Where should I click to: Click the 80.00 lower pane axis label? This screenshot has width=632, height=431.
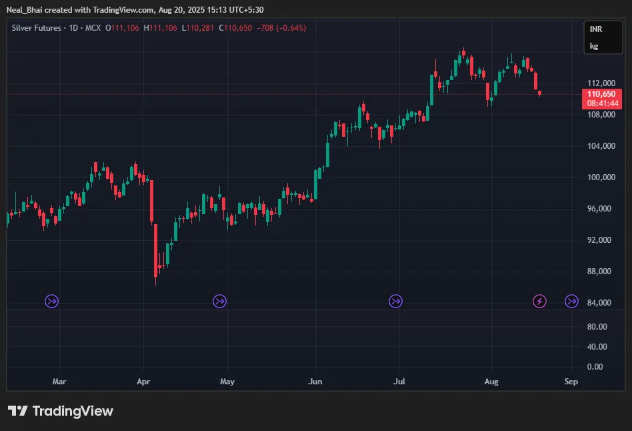(597, 326)
